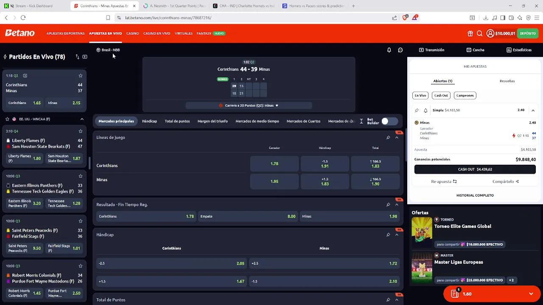Collapse the Resultado - Fin Tiempo Reg. section
This screenshot has width=543, height=305.
click(397, 205)
